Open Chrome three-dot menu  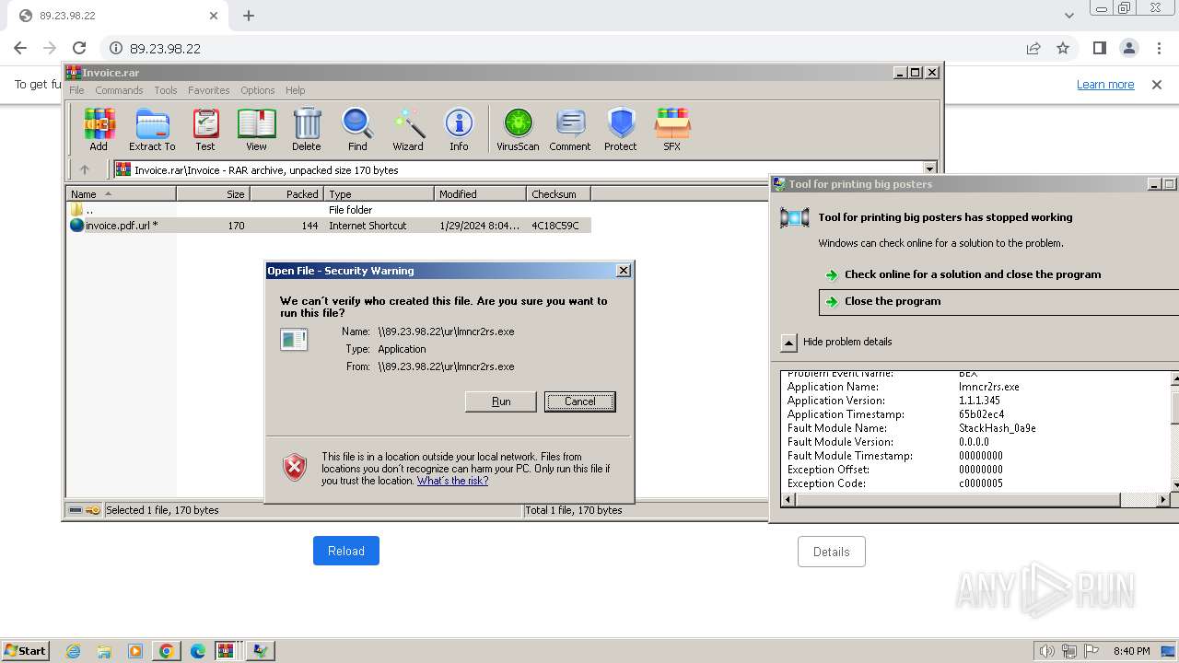1158,48
